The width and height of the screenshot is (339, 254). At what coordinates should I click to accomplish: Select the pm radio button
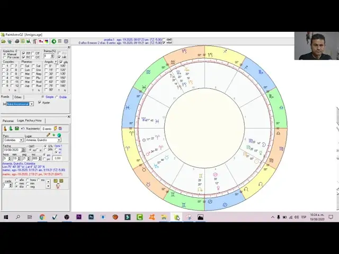point(44,159)
